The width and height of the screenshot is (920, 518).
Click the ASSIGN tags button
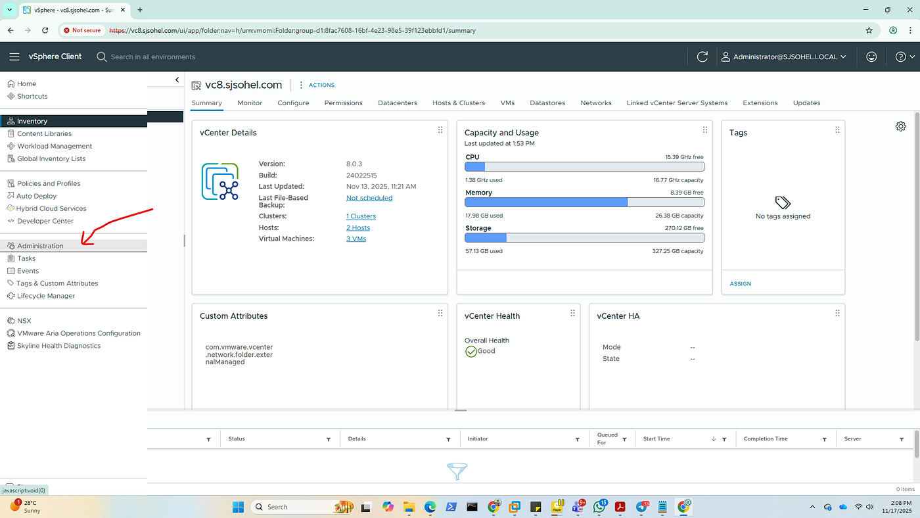(x=741, y=284)
